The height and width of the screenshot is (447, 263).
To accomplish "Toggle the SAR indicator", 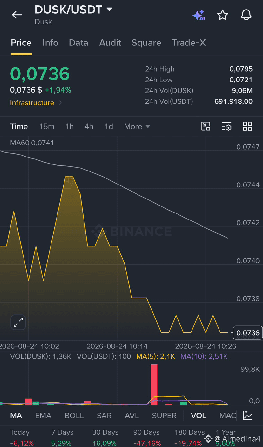I will click(x=104, y=416).
